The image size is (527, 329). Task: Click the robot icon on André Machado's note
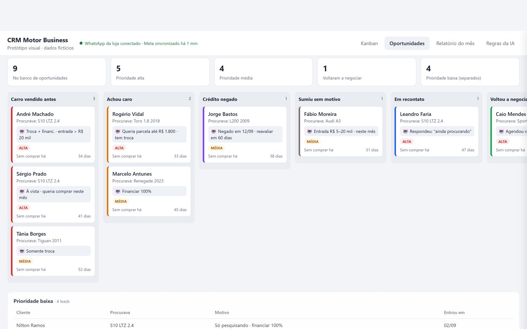[22, 131]
